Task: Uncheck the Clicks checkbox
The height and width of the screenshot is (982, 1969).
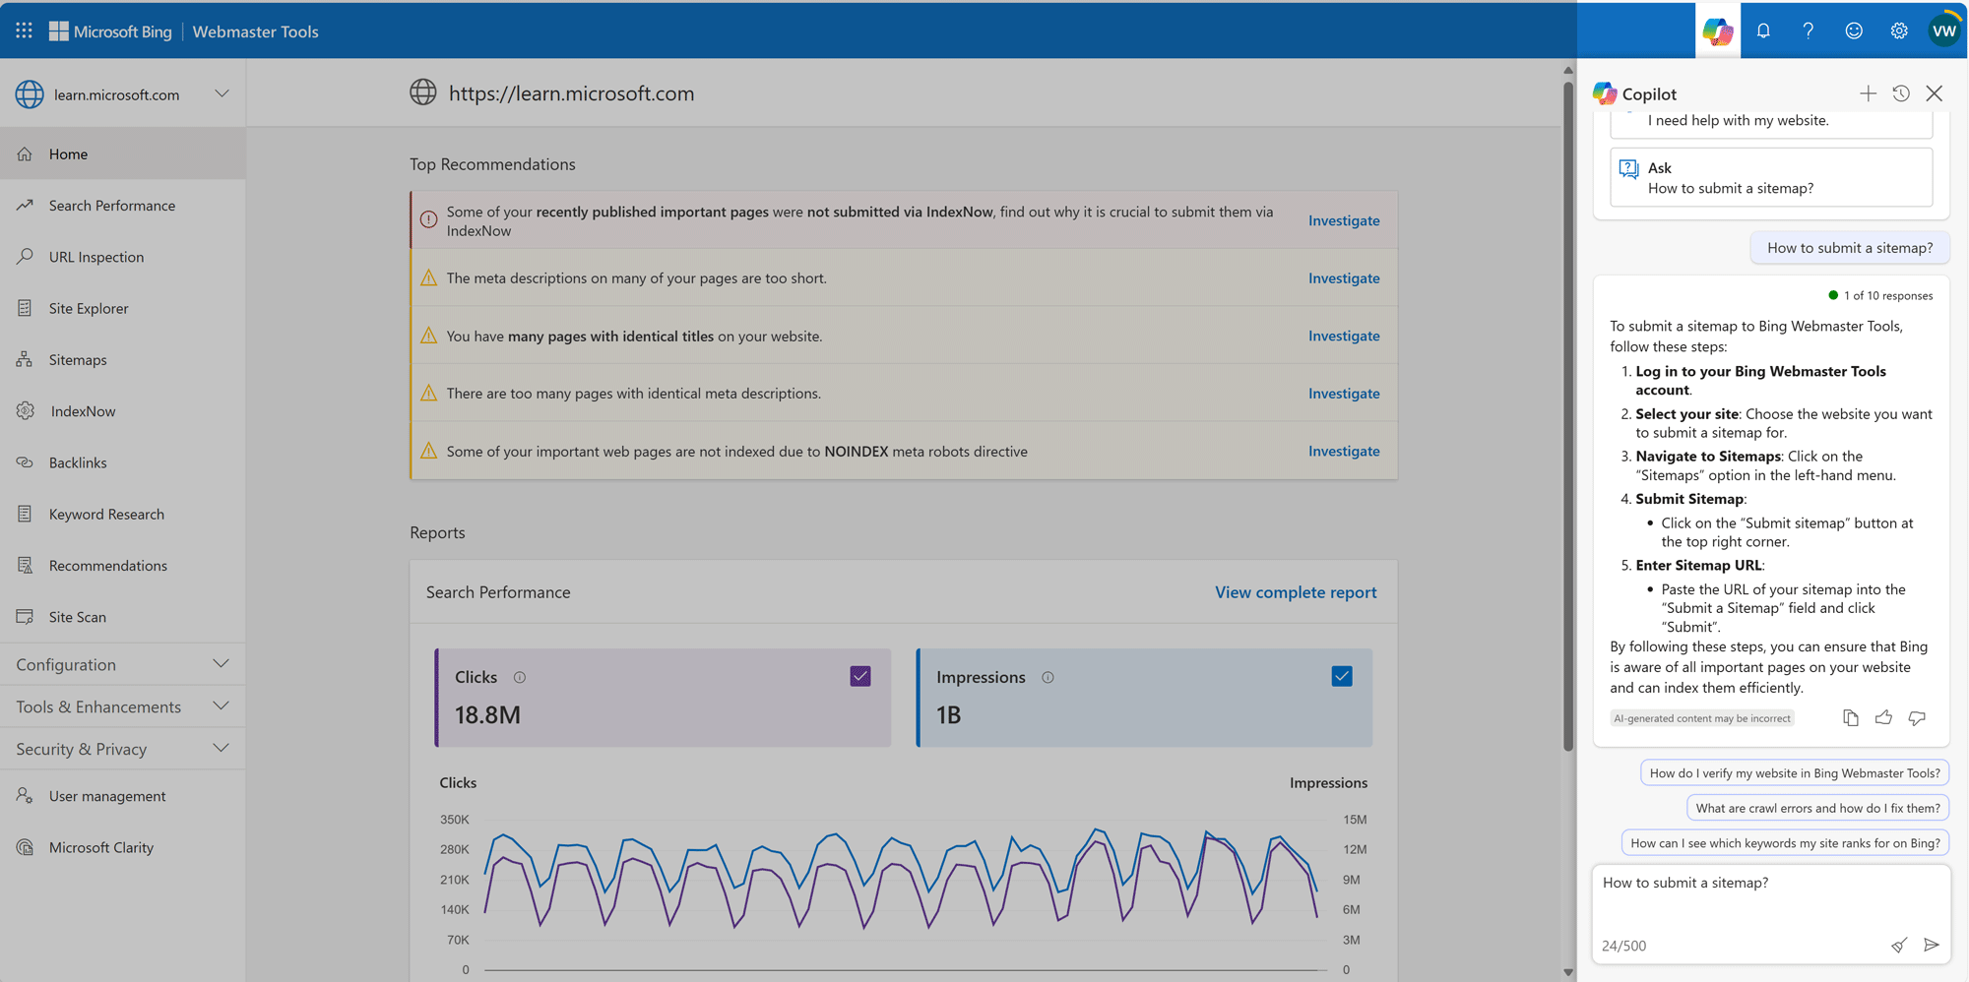Action: click(860, 676)
